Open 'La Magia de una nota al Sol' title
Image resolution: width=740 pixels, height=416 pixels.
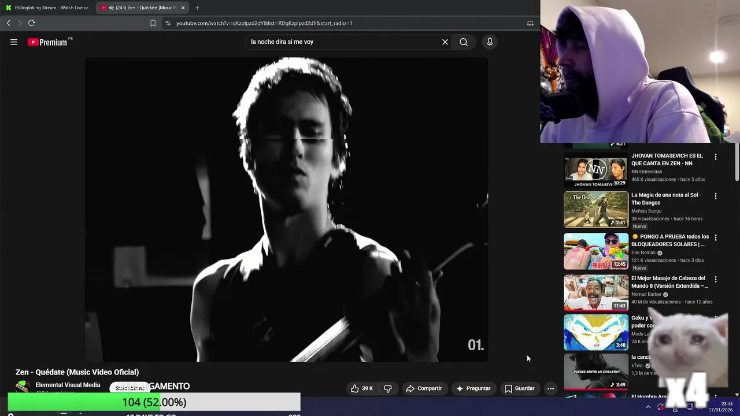coord(666,199)
